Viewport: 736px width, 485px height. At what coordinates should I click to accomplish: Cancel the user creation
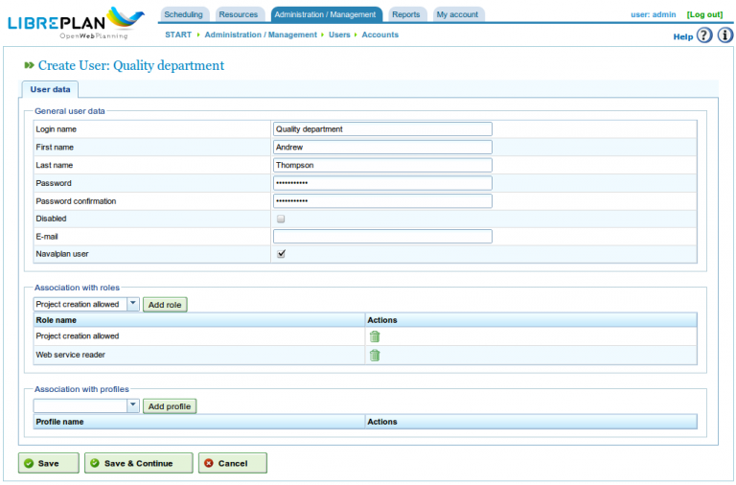(232, 463)
